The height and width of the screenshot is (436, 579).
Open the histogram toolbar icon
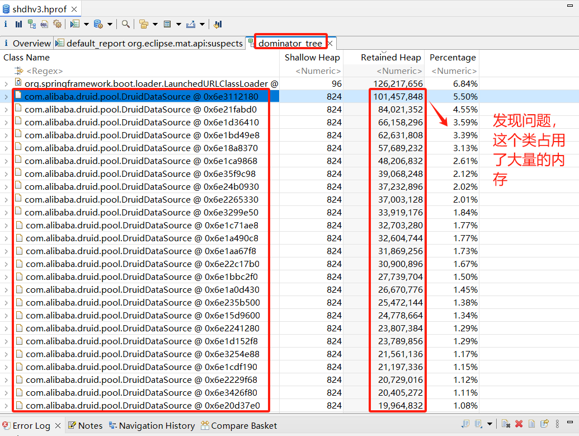click(18, 25)
